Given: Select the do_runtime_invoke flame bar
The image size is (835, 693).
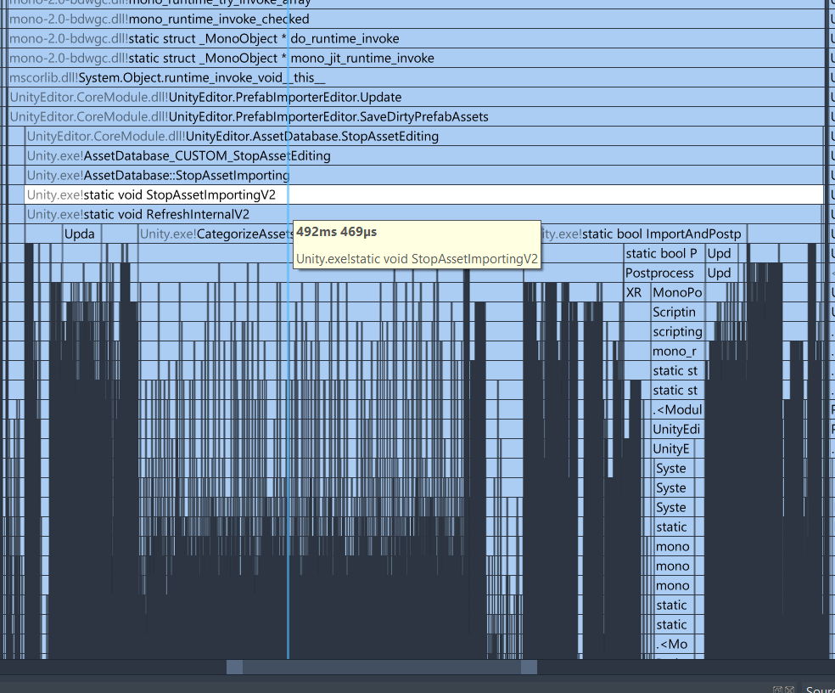Looking at the screenshot, I should tap(416, 38).
